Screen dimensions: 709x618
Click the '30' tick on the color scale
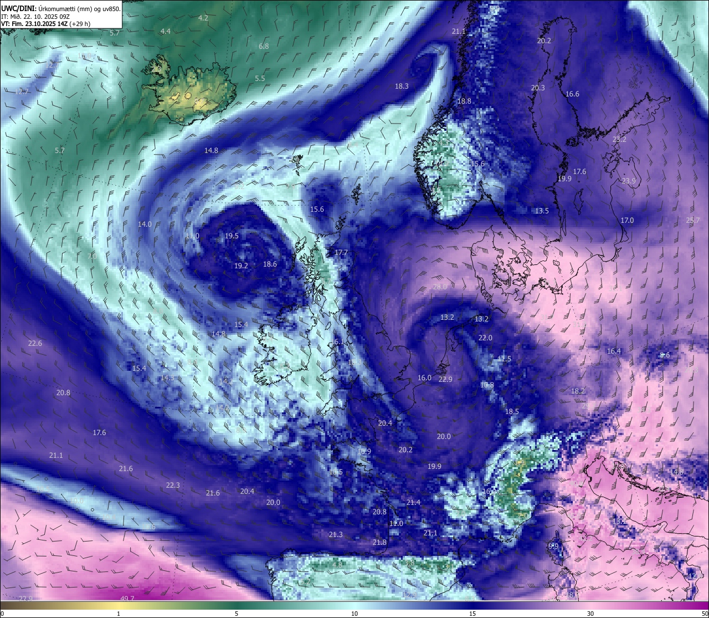590,614
